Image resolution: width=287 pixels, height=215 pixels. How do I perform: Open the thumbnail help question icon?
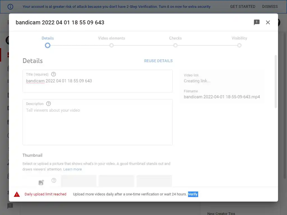54,180
